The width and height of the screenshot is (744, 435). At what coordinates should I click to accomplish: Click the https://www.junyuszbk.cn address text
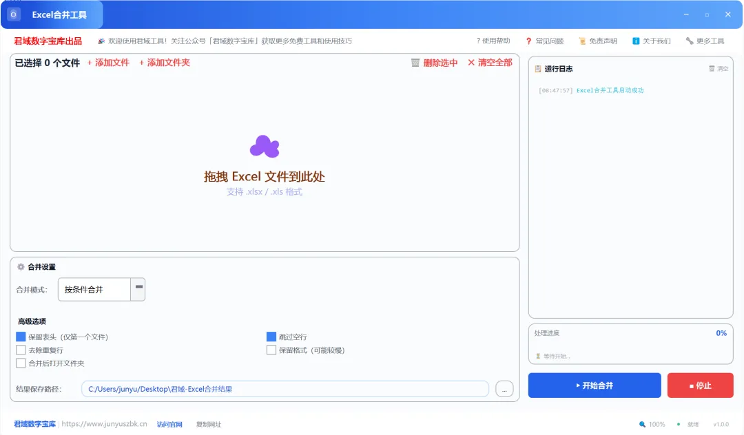[105, 424]
